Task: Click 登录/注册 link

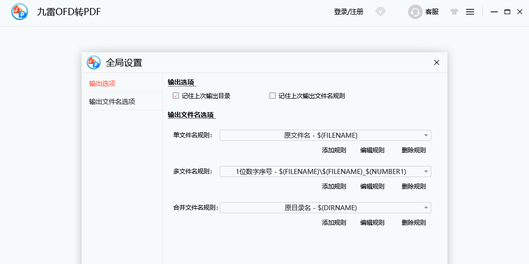Action: point(348,12)
